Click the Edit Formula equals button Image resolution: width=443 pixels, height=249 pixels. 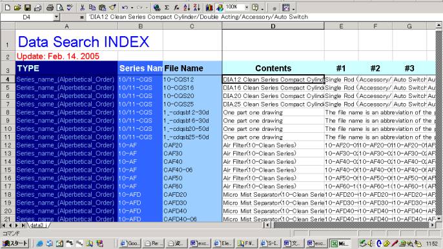[81, 17]
